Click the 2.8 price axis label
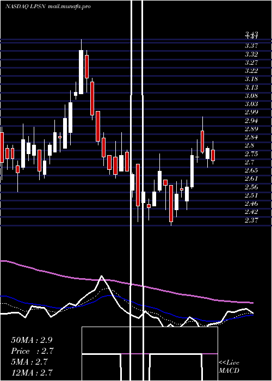The width and height of the screenshot is (272, 381). [x=250, y=145]
